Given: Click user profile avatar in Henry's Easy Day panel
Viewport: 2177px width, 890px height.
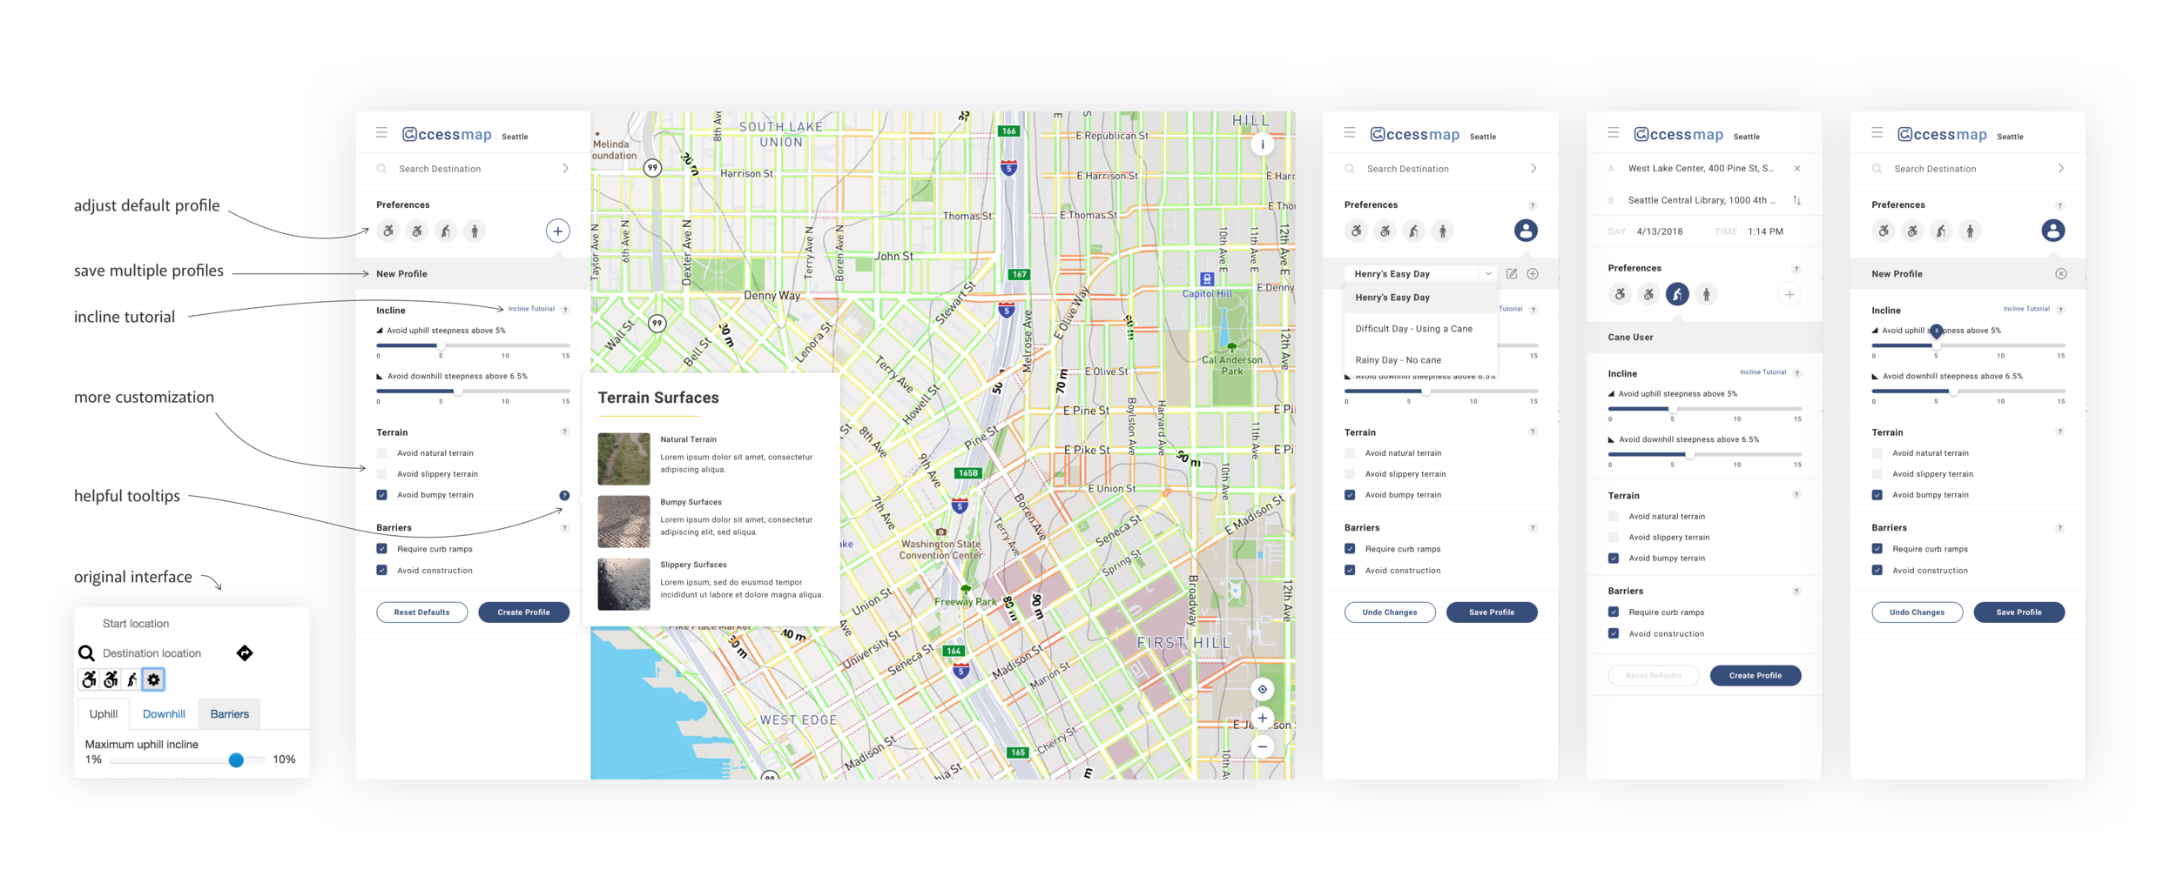Looking at the screenshot, I should [1526, 231].
